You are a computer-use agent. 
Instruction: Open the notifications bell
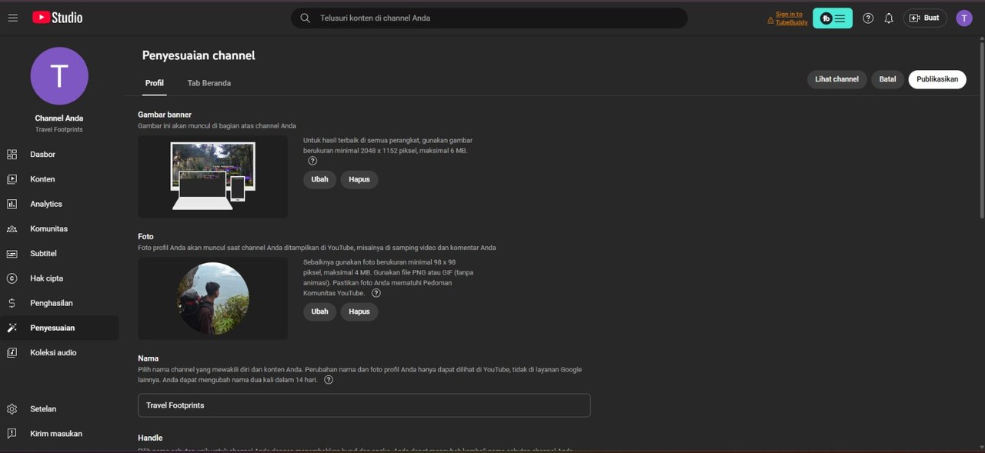(x=889, y=18)
